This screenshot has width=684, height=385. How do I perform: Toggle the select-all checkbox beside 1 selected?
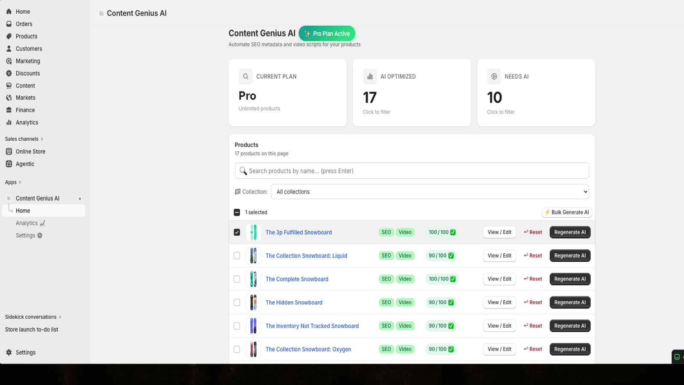point(237,212)
